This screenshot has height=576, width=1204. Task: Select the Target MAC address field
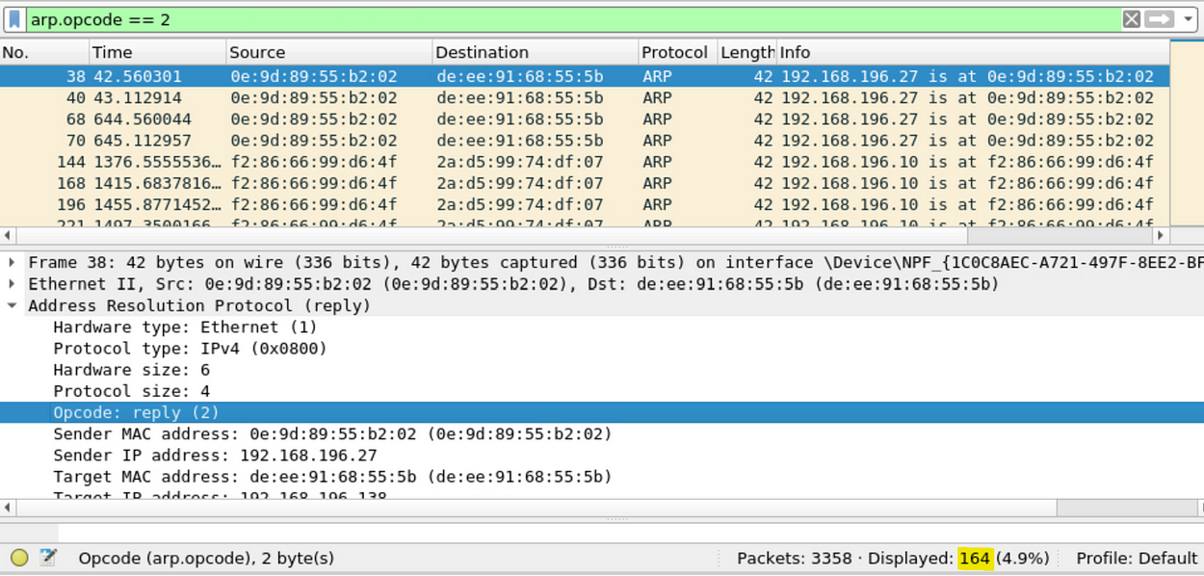[332, 476]
